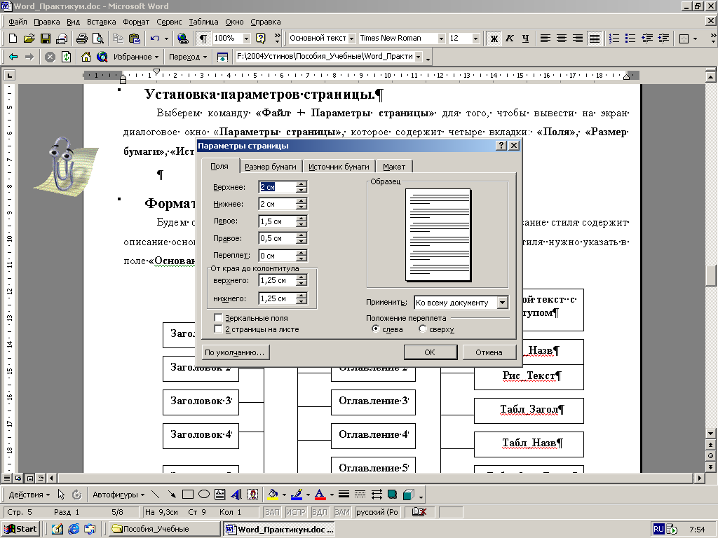Print the document with printer icon
The height and width of the screenshot is (538, 718).
[x=82, y=39]
